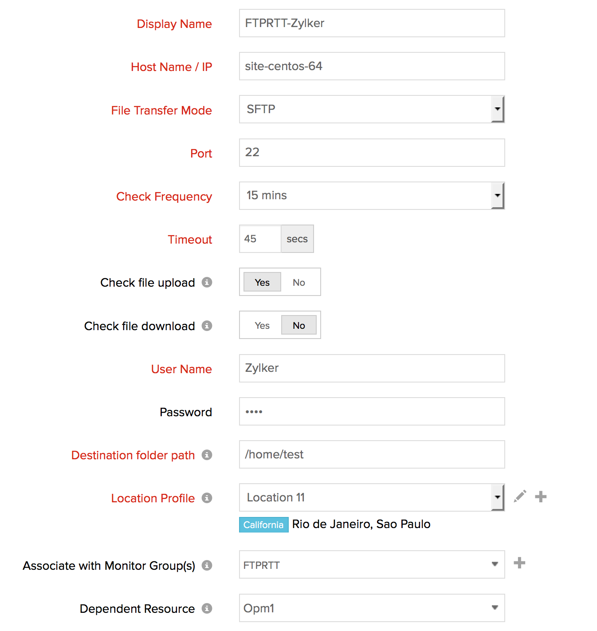Open the File Transfer Mode dropdown
Viewport: 597px width, 631px height.
point(372,109)
